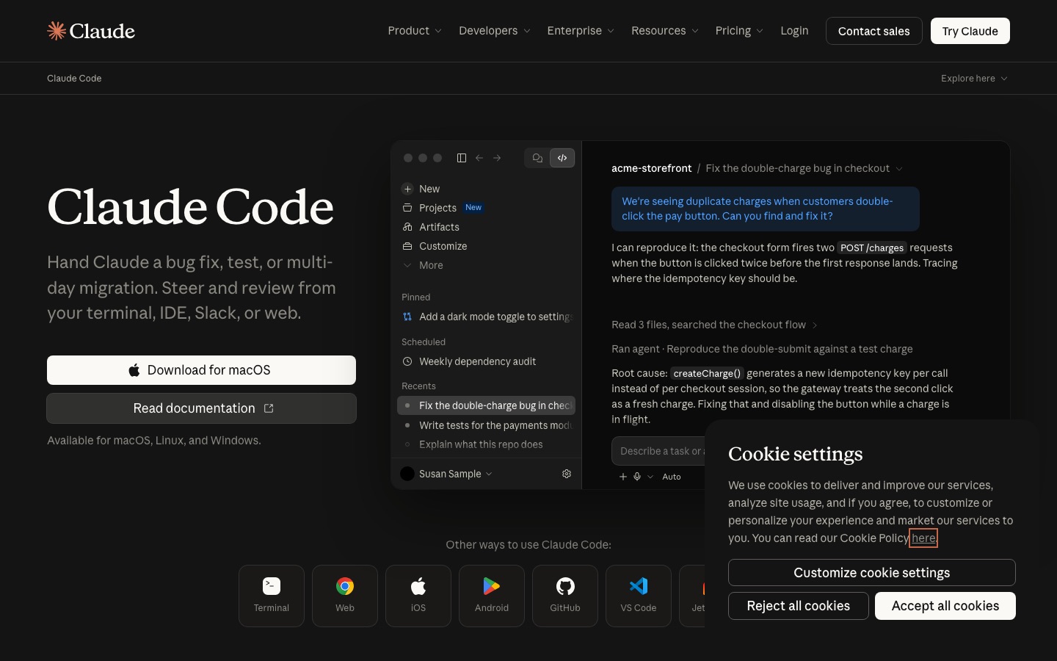Screen dimensions: 1057x661
Task: Click Susan Sample avatar
Action: [x=407, y=474]
